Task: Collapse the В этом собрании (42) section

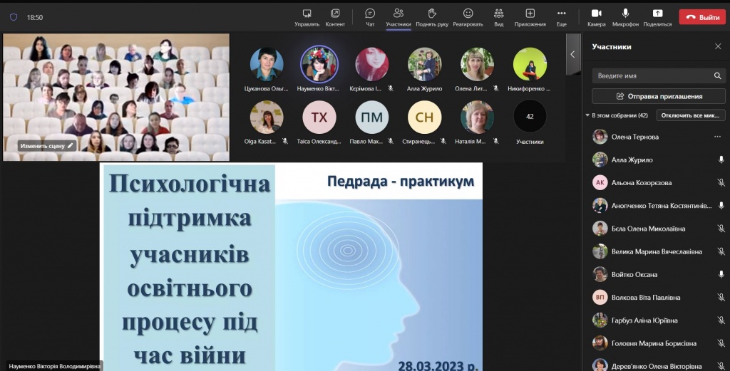Action: (x=587, y=115)
